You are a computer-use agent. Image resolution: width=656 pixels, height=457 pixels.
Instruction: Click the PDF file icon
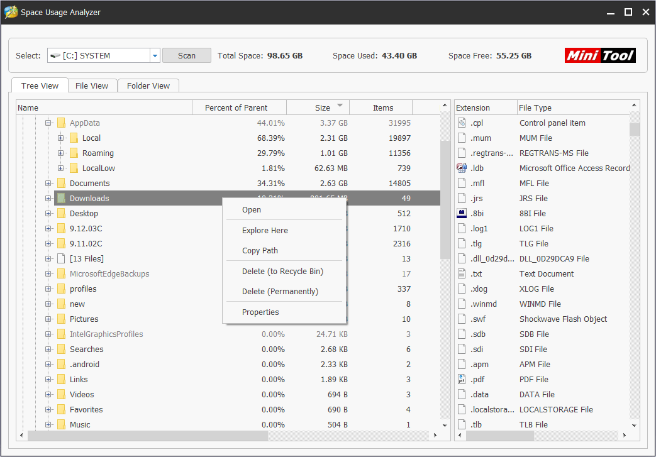coord(462,379)
